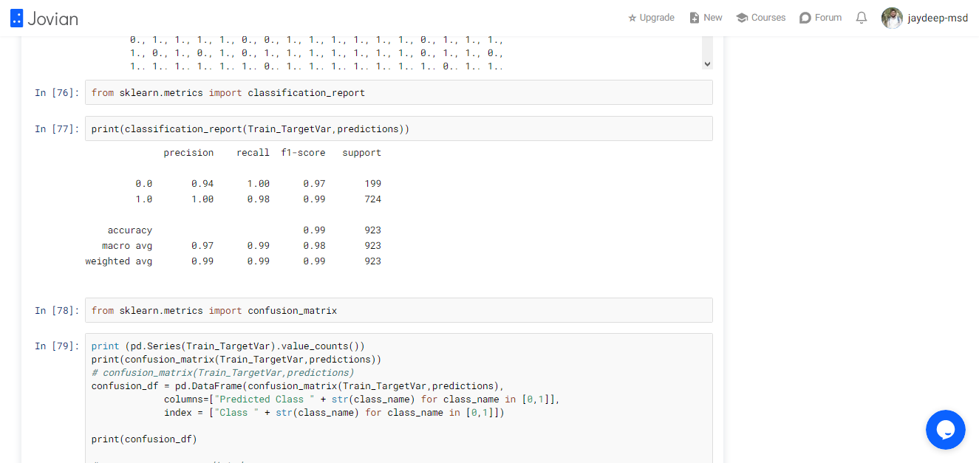Image resolution: width=979 pixels, height=463 pixels.
Task: Open the blue chat support bubble
Action: [946, 430]
